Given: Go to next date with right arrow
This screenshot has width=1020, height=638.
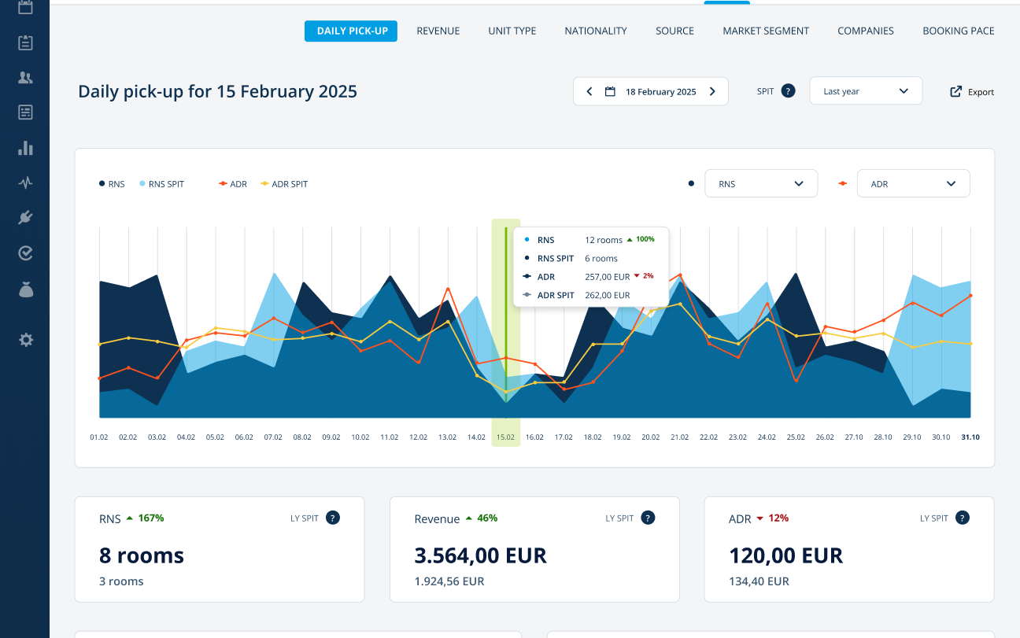Looking at the screenshot, I should pyautogui.click(x=712, y=91).
